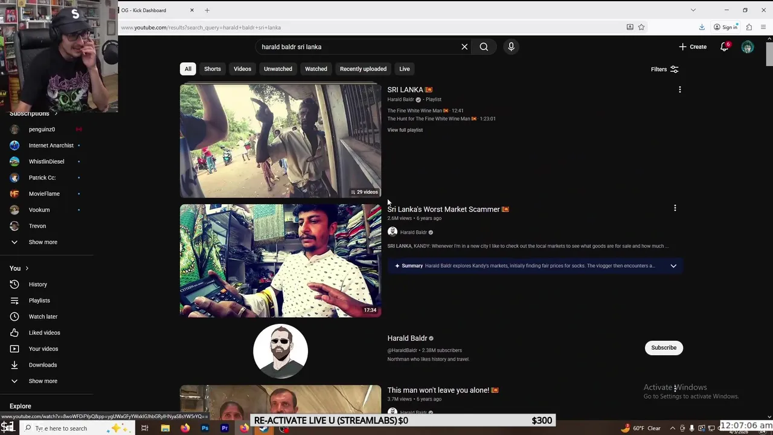Close the OG - Kick Dashboard tab

(192, 10)
